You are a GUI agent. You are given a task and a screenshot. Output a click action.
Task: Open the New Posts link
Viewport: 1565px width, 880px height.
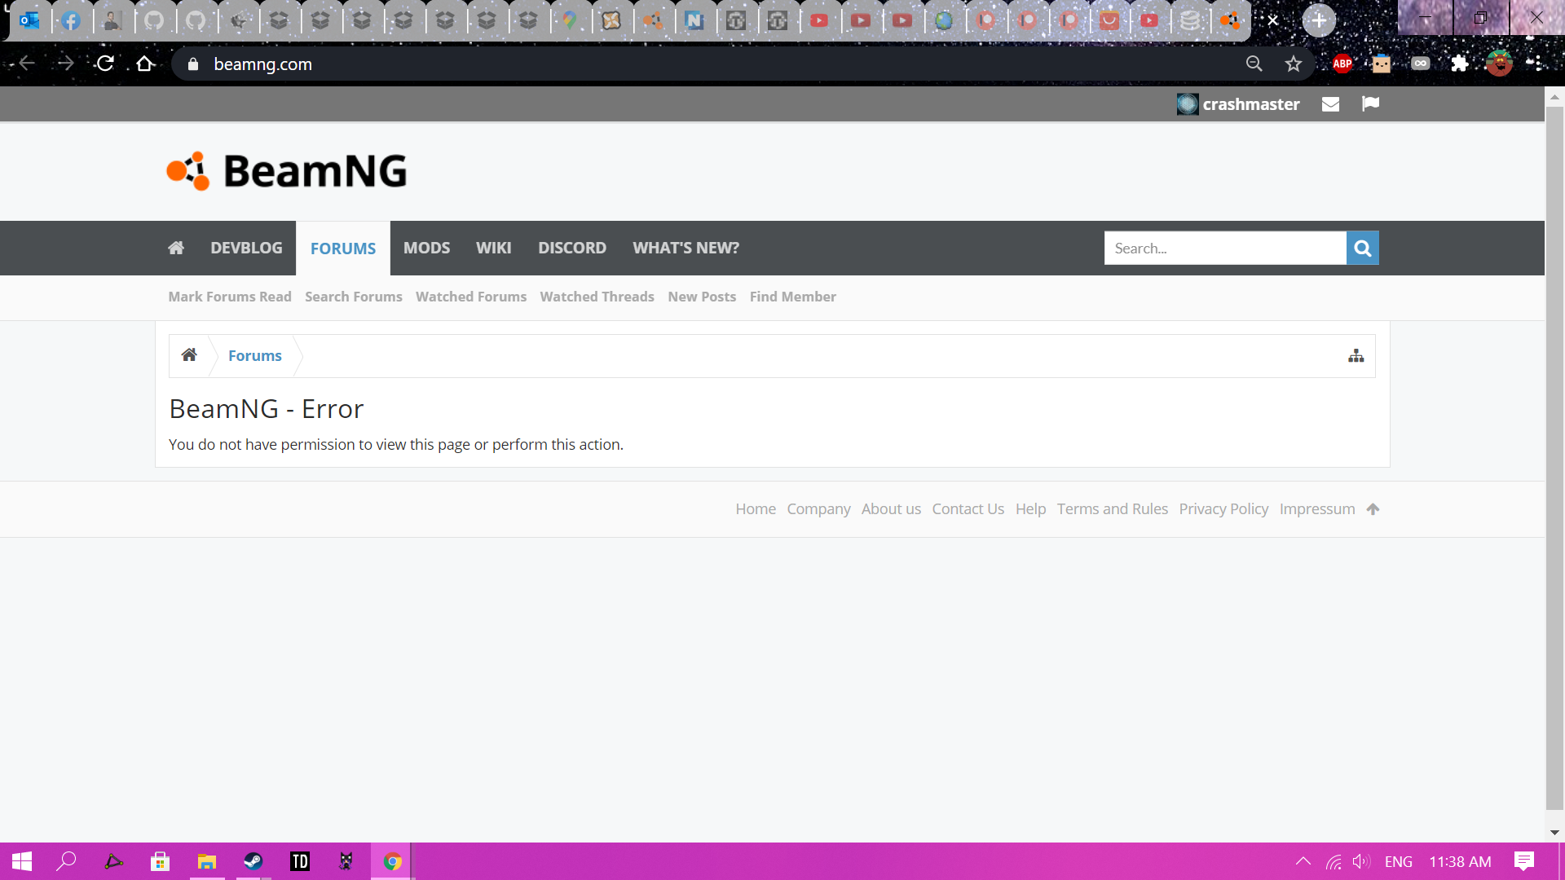pos(702,297)
